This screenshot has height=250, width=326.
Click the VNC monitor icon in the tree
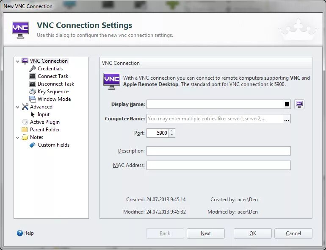[x=25, y=61]
